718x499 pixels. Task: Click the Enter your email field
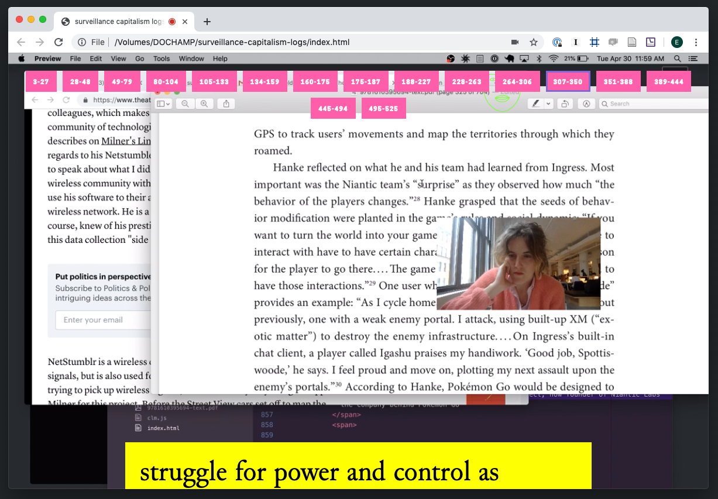[103, 320]
